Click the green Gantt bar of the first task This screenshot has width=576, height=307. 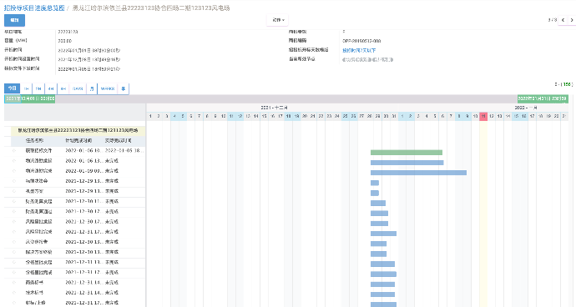pyautogui.click(x=407, y=153)
